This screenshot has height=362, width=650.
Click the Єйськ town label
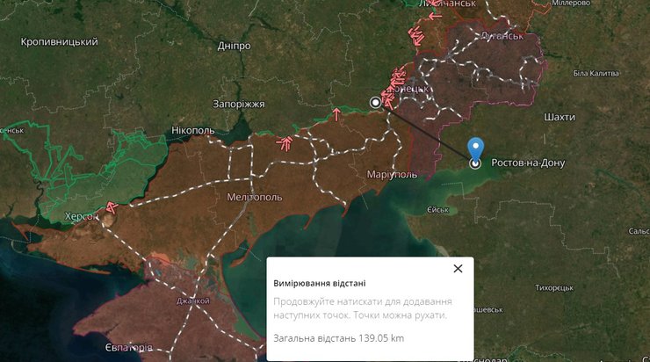click(437, 210)
